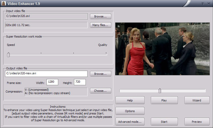Image resolution: width=213 pixels, height=128 pixels.
Task: Select the Height field showing 720
Action: click(80, 82)
